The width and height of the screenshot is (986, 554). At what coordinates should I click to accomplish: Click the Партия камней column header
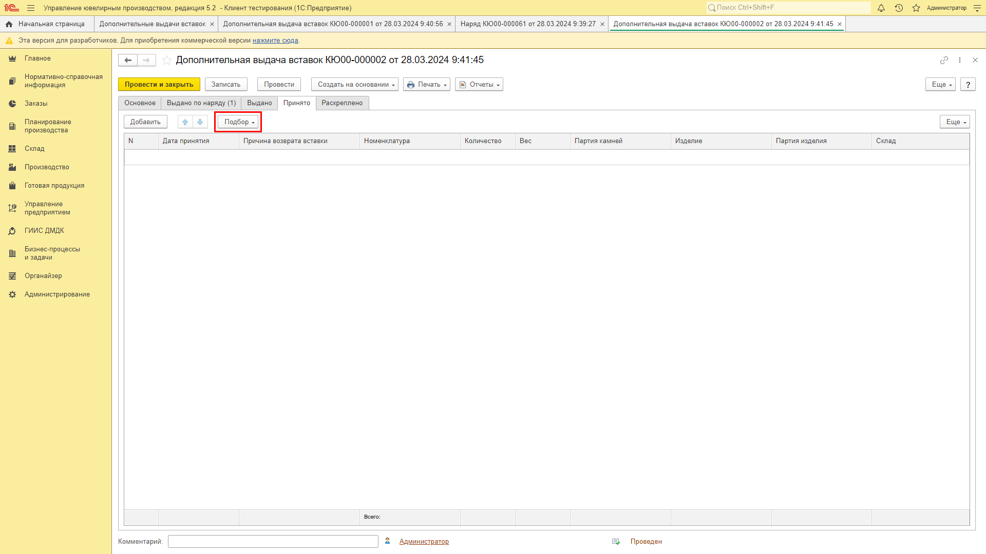(x=620, y=141)
